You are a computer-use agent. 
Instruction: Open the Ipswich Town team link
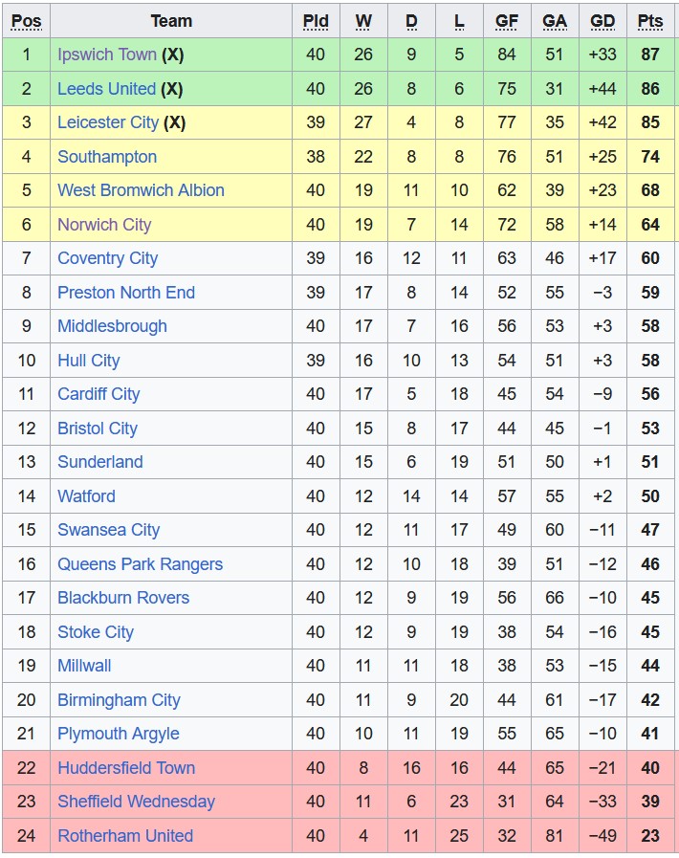point(106,55)
